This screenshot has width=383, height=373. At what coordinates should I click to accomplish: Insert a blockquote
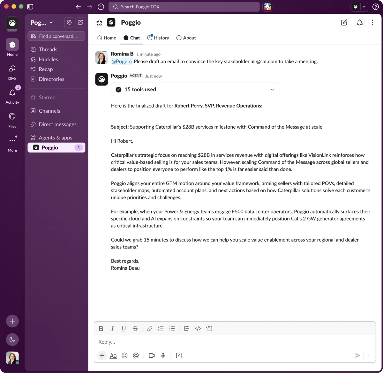(x=186, y=329)
